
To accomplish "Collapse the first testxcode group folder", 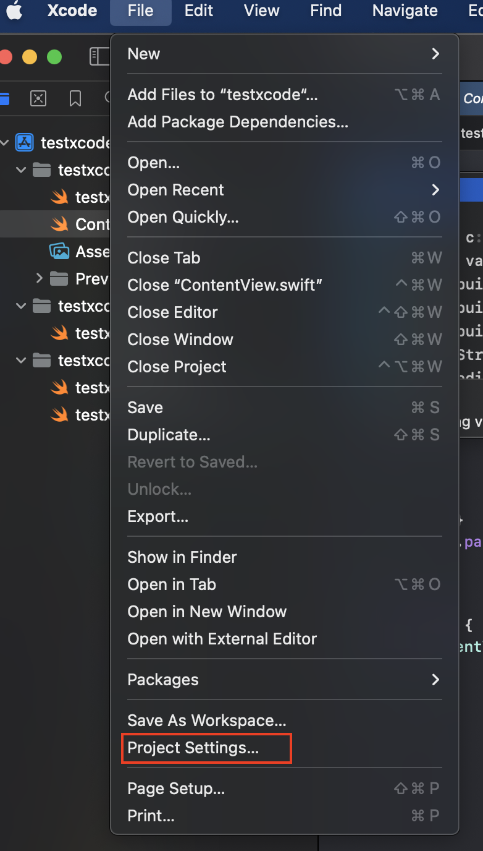I will pyautogui.click(x=22, y=169).
